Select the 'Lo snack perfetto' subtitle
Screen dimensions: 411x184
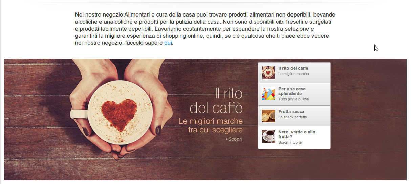293,117
